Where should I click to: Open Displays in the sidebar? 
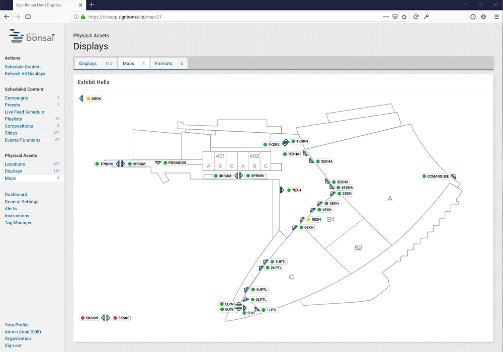click(14, 171)
